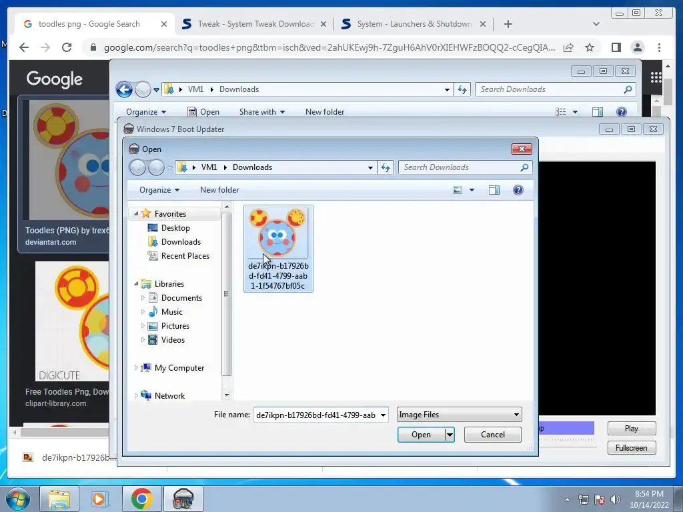Click the Google logo

coord(55,79)
